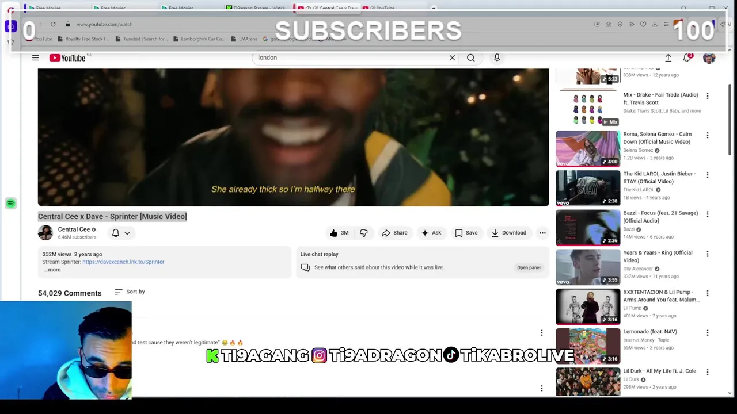Viewport: 737px width, 414px height.
Task: Click the magnifying glass search button
Action: point(471,57)
